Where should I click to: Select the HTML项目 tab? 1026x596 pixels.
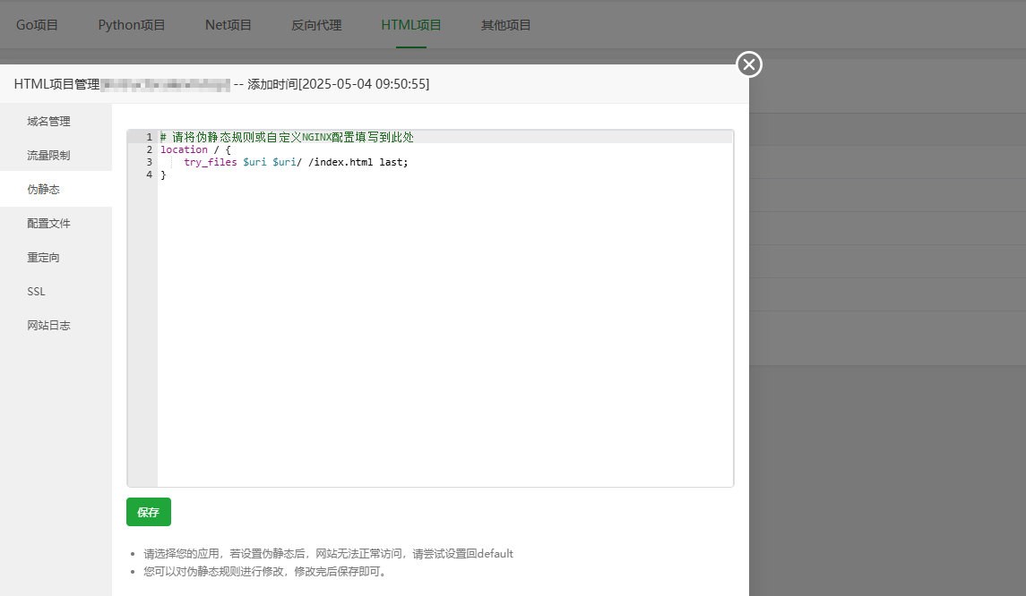click(411, 25)
